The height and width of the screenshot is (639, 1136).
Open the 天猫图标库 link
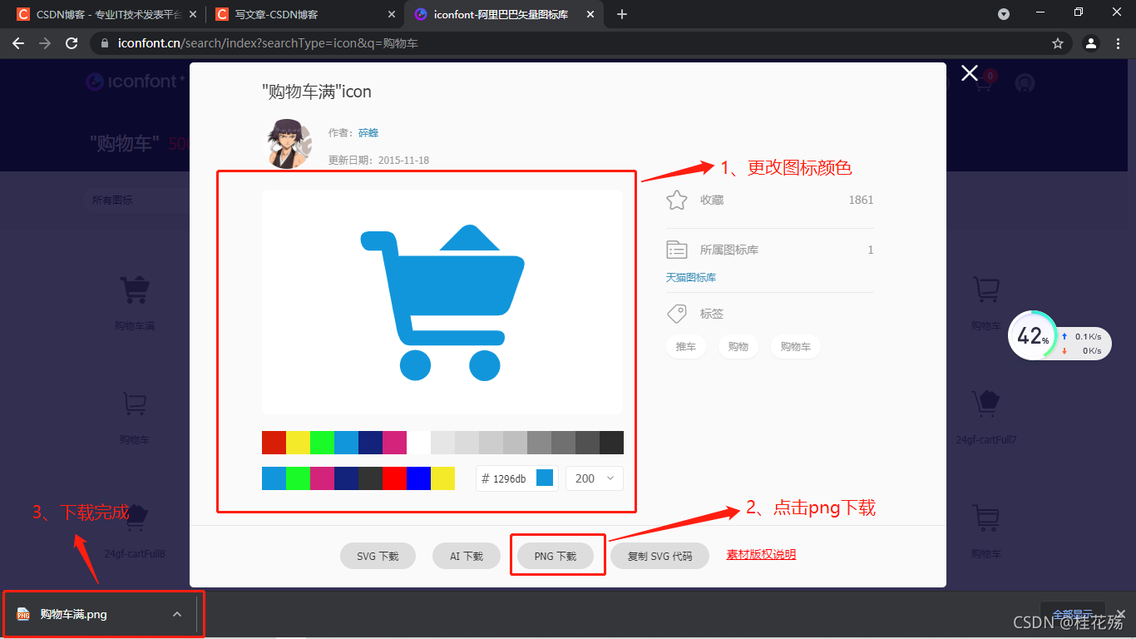pos(690,277)
